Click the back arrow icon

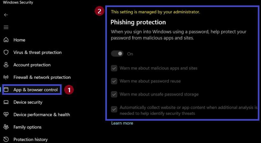6,15
